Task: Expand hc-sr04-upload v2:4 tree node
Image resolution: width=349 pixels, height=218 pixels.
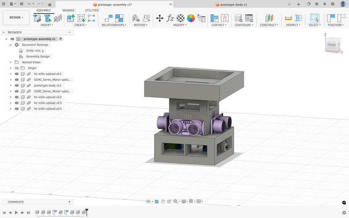Action: click(11, 109)
